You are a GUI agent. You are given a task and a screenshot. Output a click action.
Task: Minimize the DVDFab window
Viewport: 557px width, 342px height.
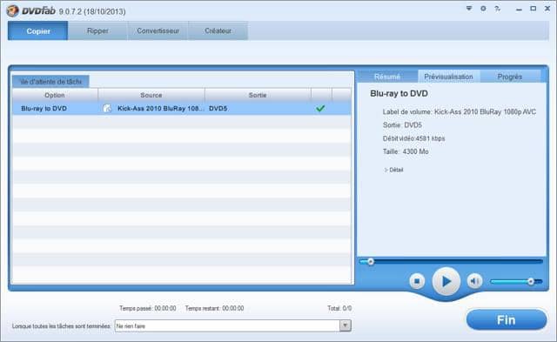(x=519, y=10)
